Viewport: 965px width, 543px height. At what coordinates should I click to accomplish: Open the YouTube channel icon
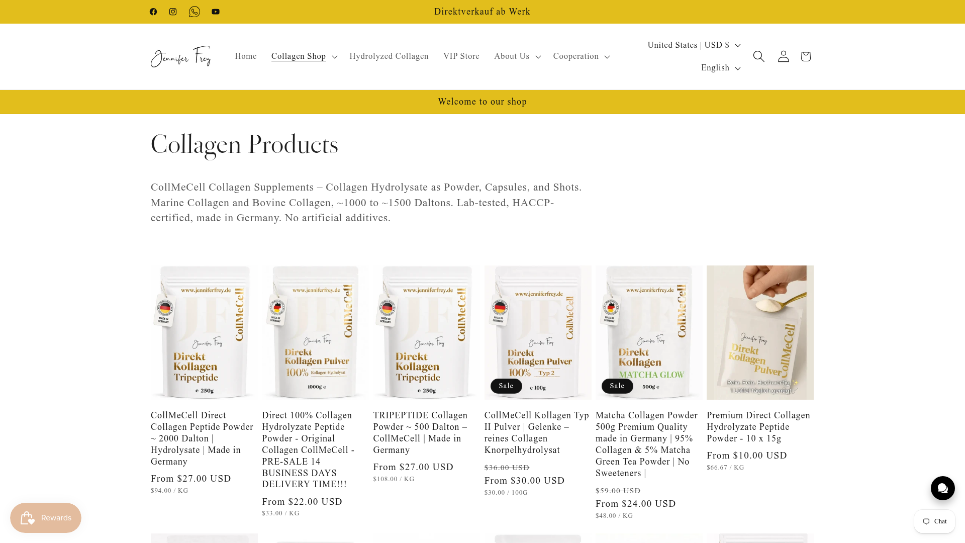coord(216,12)
